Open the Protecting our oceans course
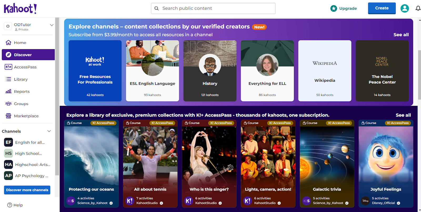The image size is (421, 212). [91, 164]
